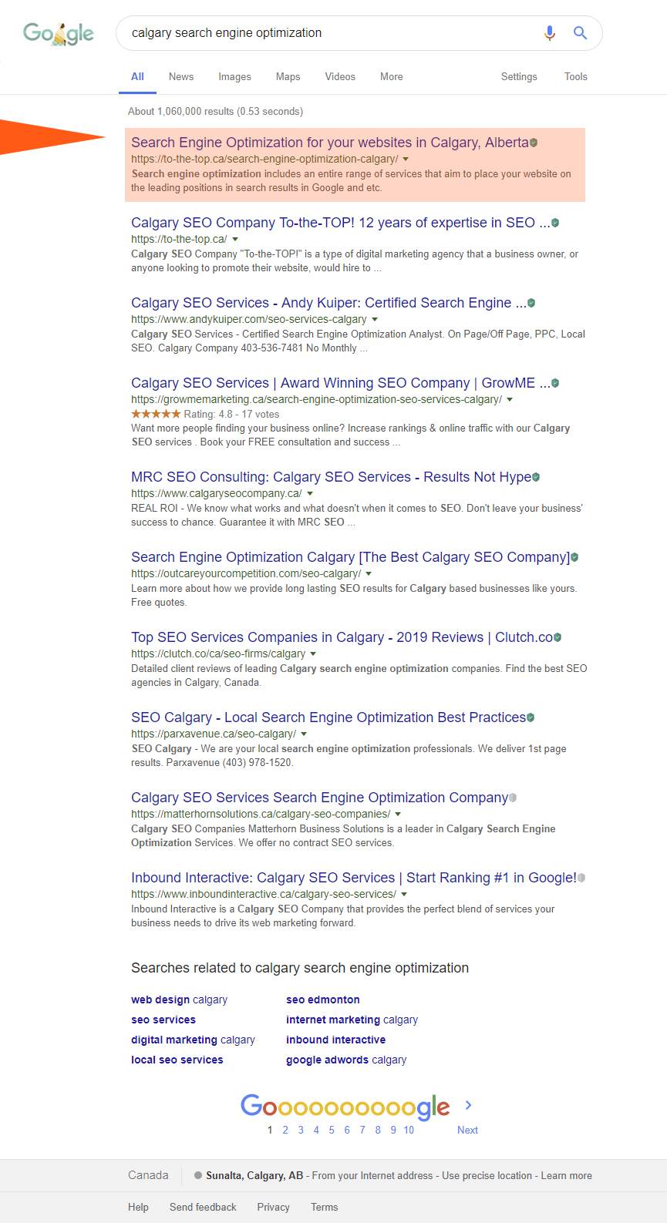Open dropdown arrow beside inboundinteractive.ca URL
667x1223 pixels.
pyautogui.click(x=404, y=895)
